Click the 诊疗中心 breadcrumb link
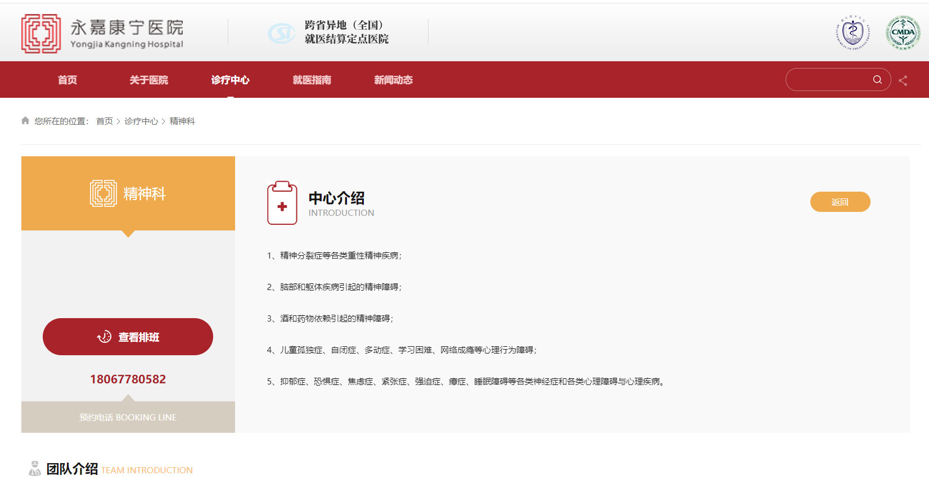 (x=141, y=121)
